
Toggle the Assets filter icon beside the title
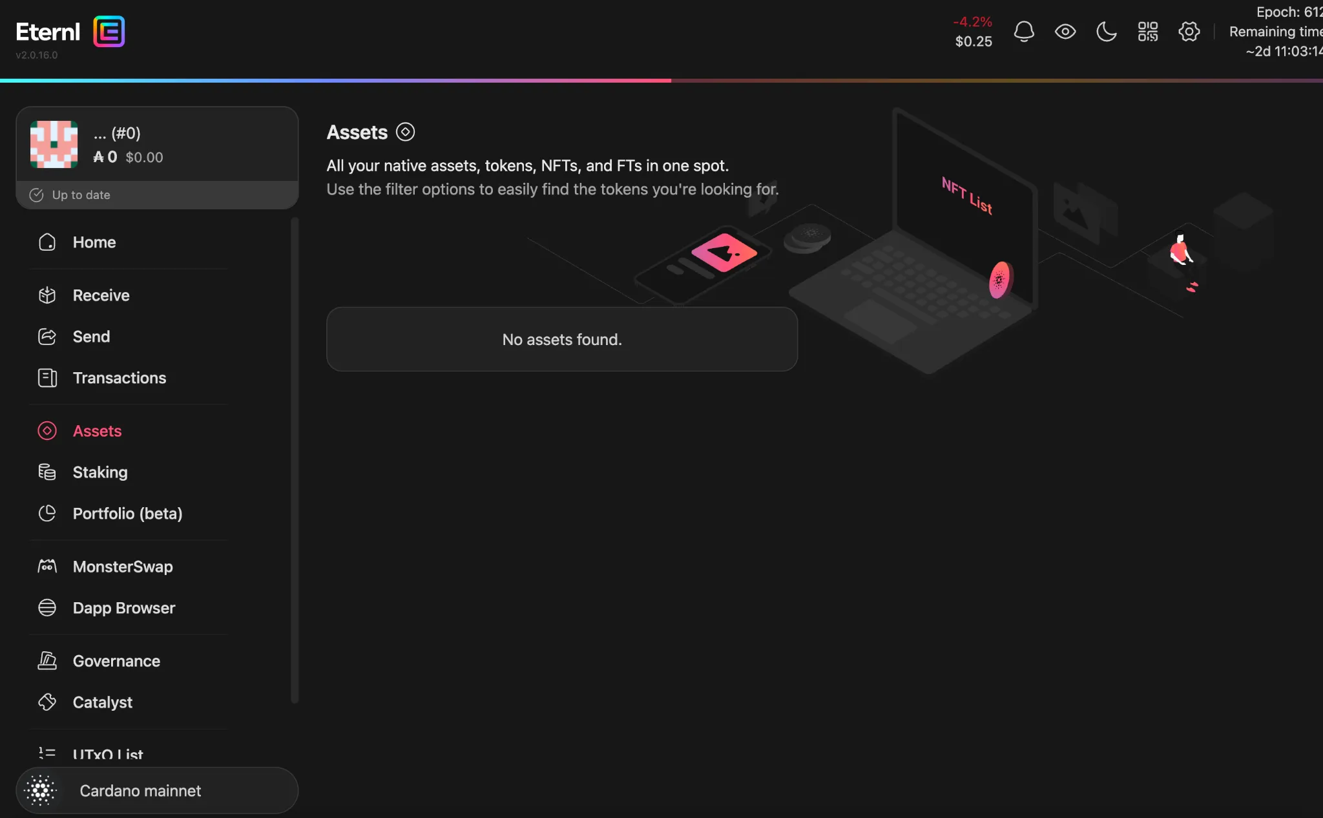[x=406, y=132]
